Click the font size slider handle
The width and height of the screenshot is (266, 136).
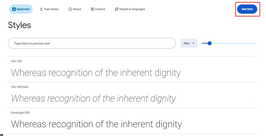tap(209, 43)
